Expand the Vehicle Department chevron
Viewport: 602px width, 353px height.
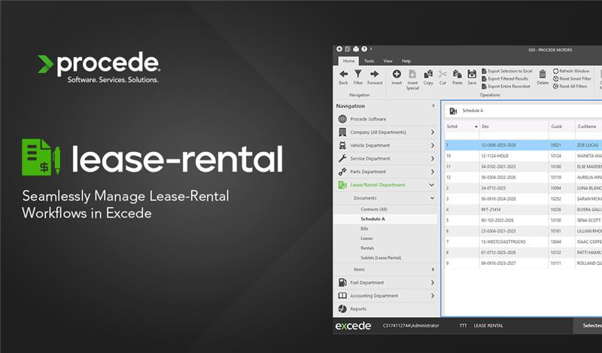(x=433, y=145)
